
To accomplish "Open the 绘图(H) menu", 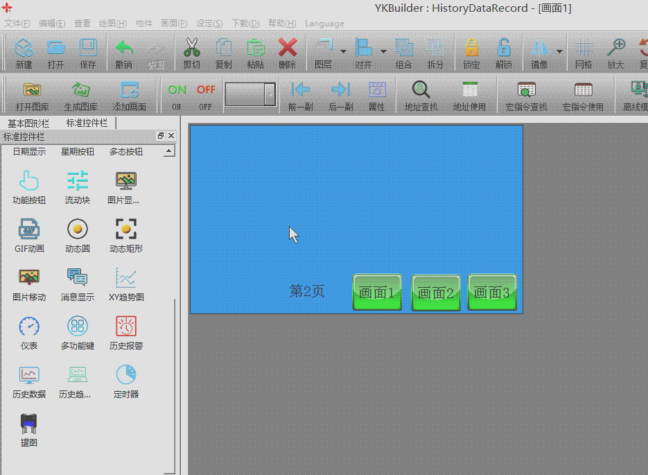I will point(112,23).
